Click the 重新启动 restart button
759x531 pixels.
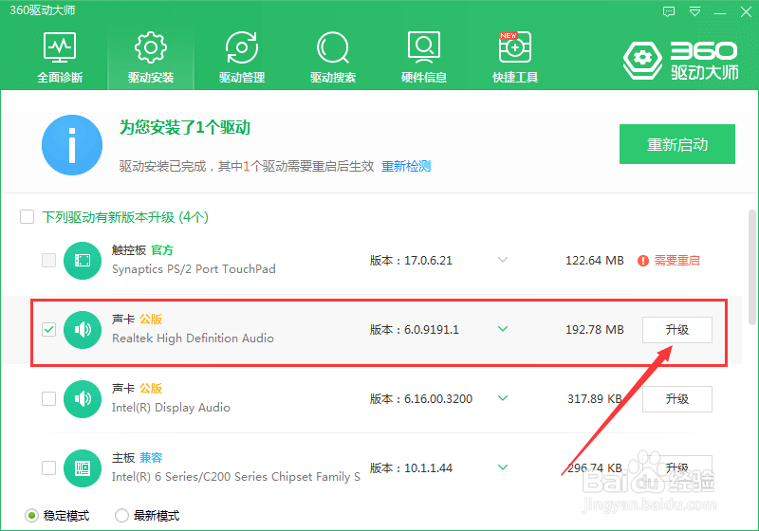click(677, 144)
